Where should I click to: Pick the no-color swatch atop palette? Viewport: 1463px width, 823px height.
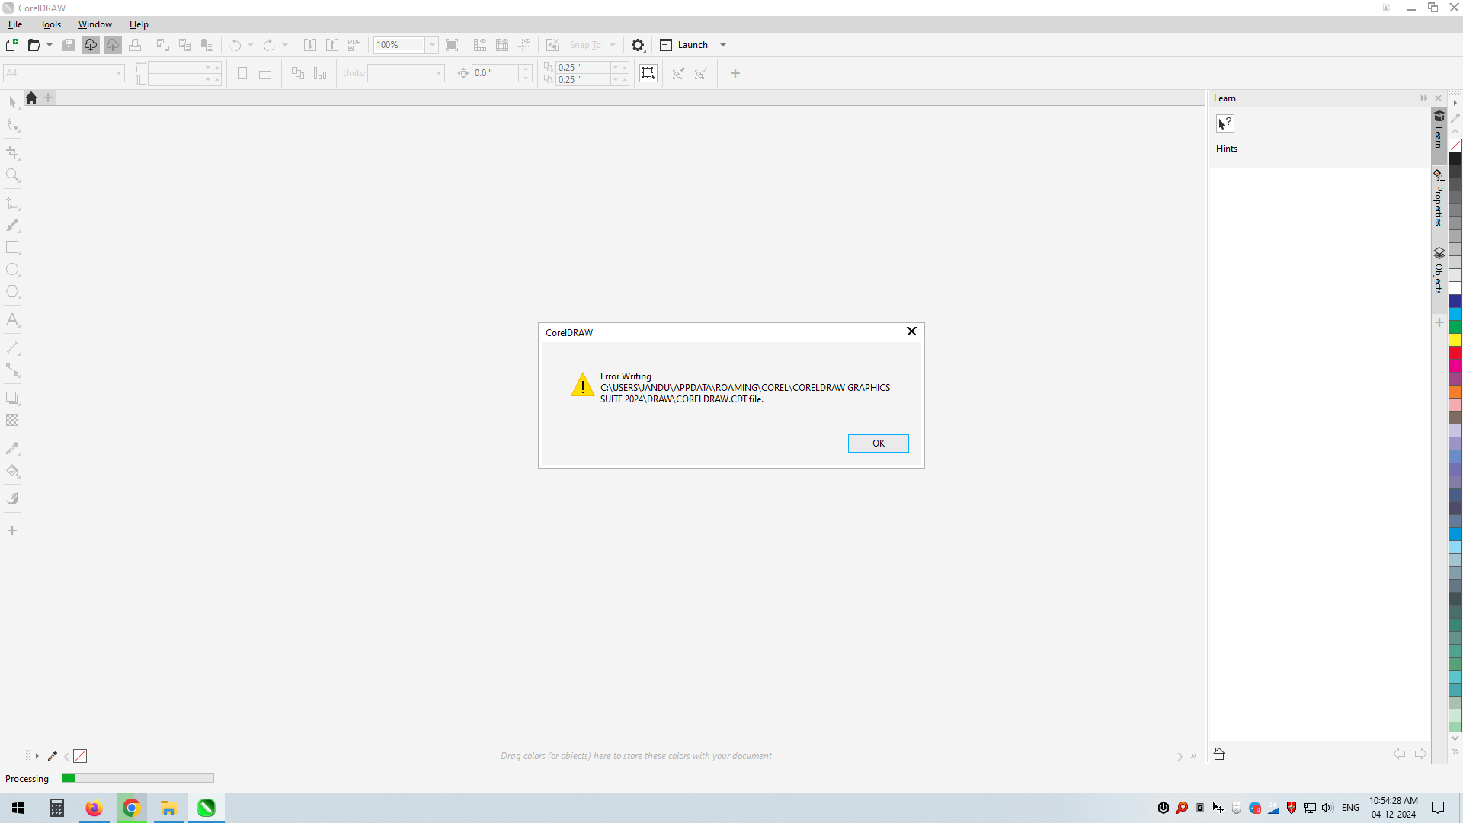tap(1455, 146)
